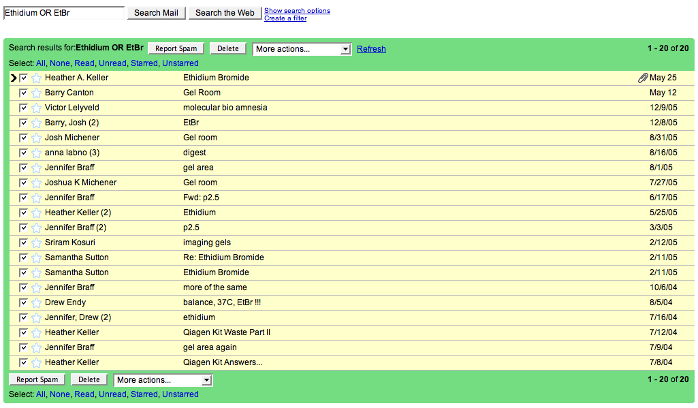Image resolution: width=698 pixels, height=408 pixels.
Task: Star the Barry Canton Gel Room email
Action: pos(36,93)
